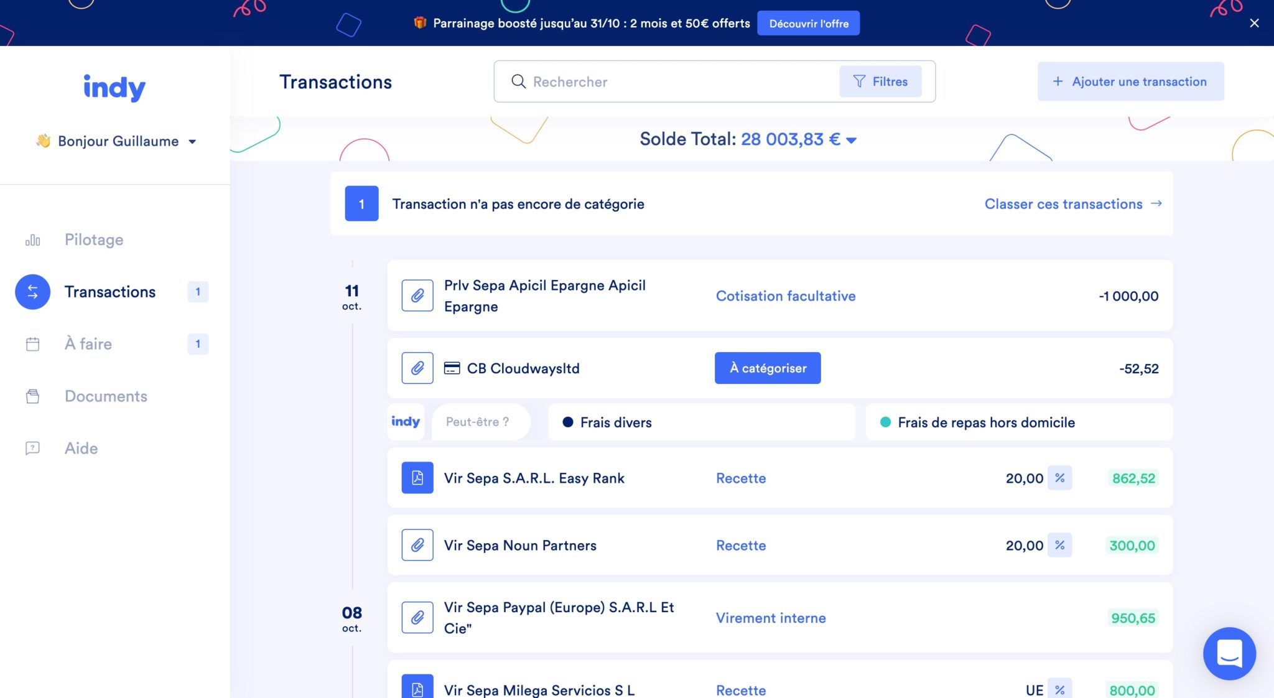
Task: Click the paperclip icon on Paypal Europe transaction
Action: tap(417, 618)
